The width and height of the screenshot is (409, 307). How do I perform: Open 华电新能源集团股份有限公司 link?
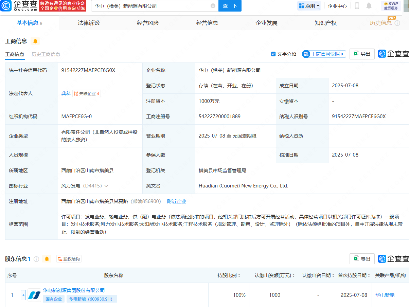point(74,291)
